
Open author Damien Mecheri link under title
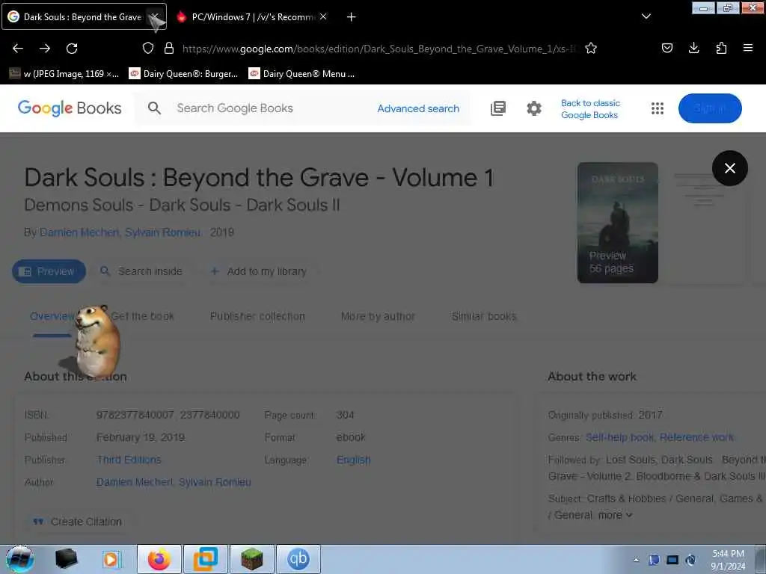click(79, 232)
